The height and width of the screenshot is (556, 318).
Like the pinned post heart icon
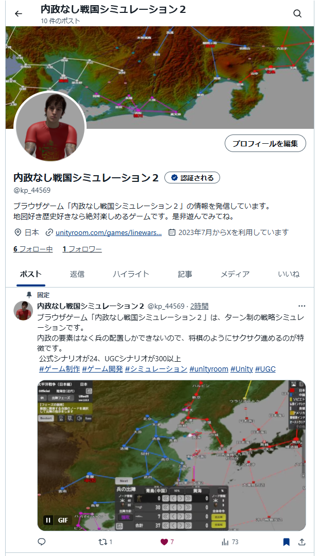[167, 542]
